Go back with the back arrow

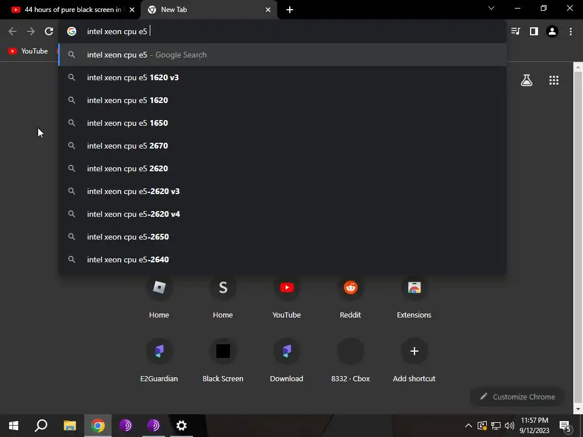(x=13, y=32)
